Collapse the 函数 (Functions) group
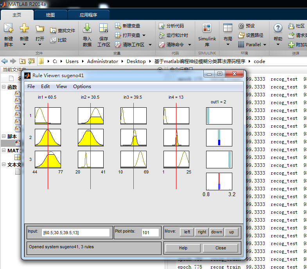 (4, 87)
